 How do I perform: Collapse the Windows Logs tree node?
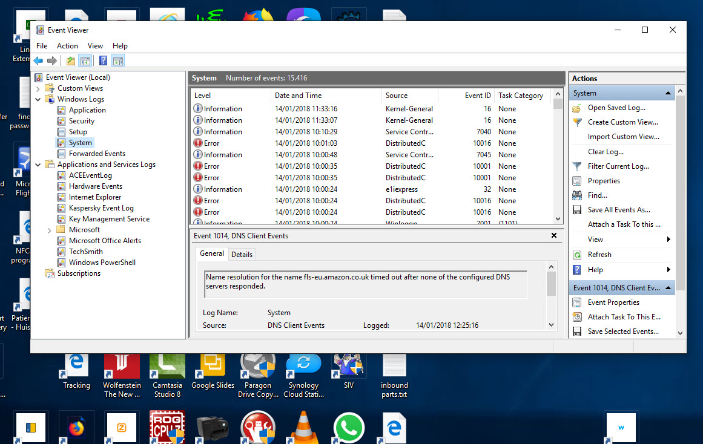(x=38, y=99)
